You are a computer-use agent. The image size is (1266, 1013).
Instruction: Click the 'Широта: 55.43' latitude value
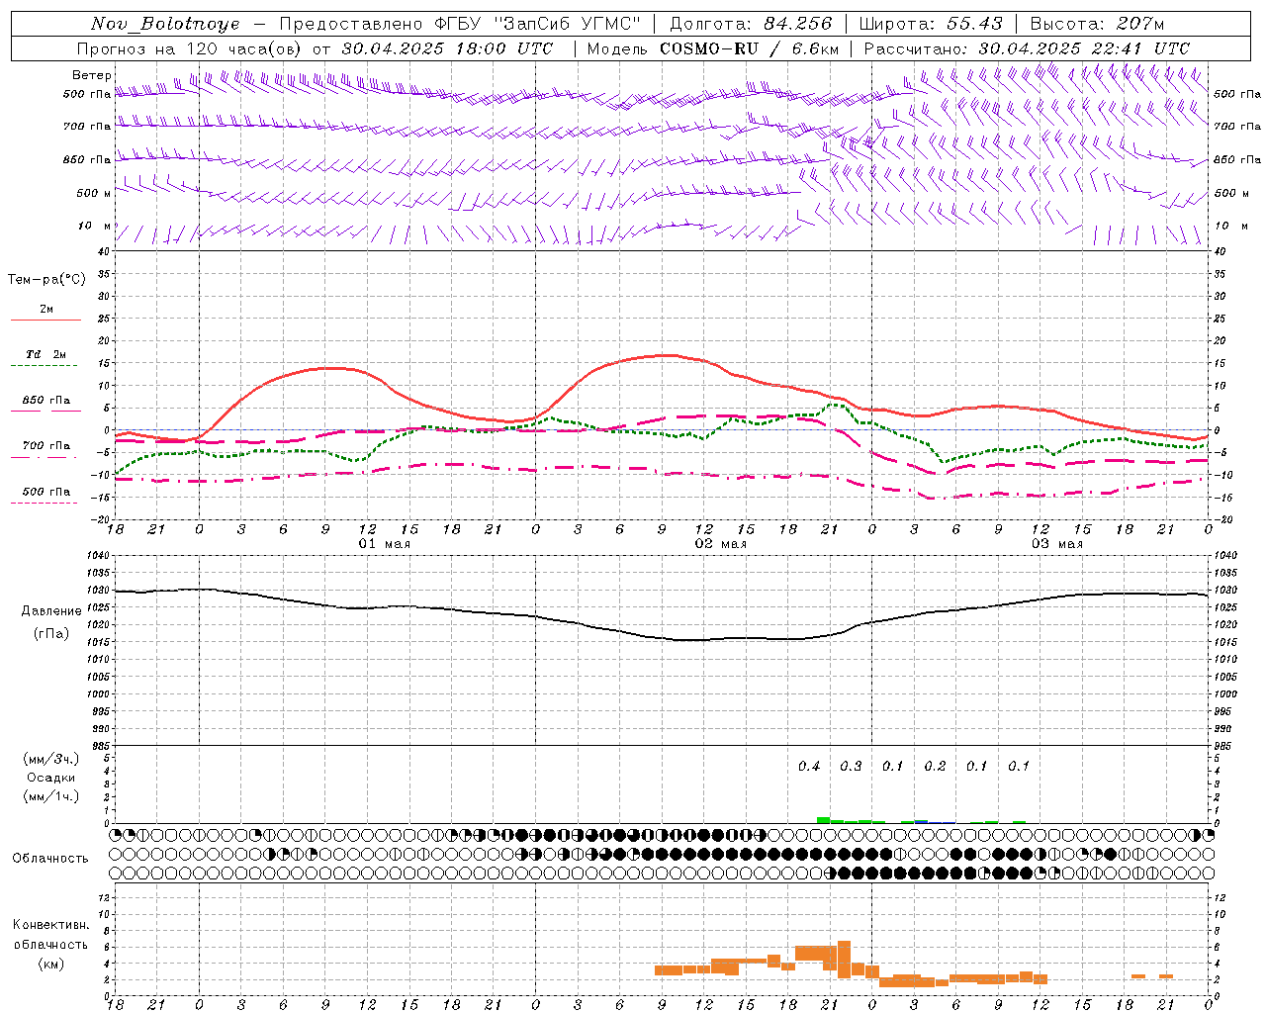[x=931, y=24]
